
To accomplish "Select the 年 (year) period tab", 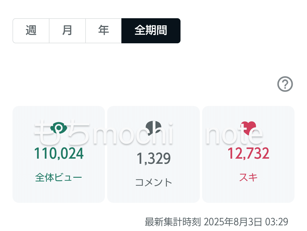I will (103, 31).
